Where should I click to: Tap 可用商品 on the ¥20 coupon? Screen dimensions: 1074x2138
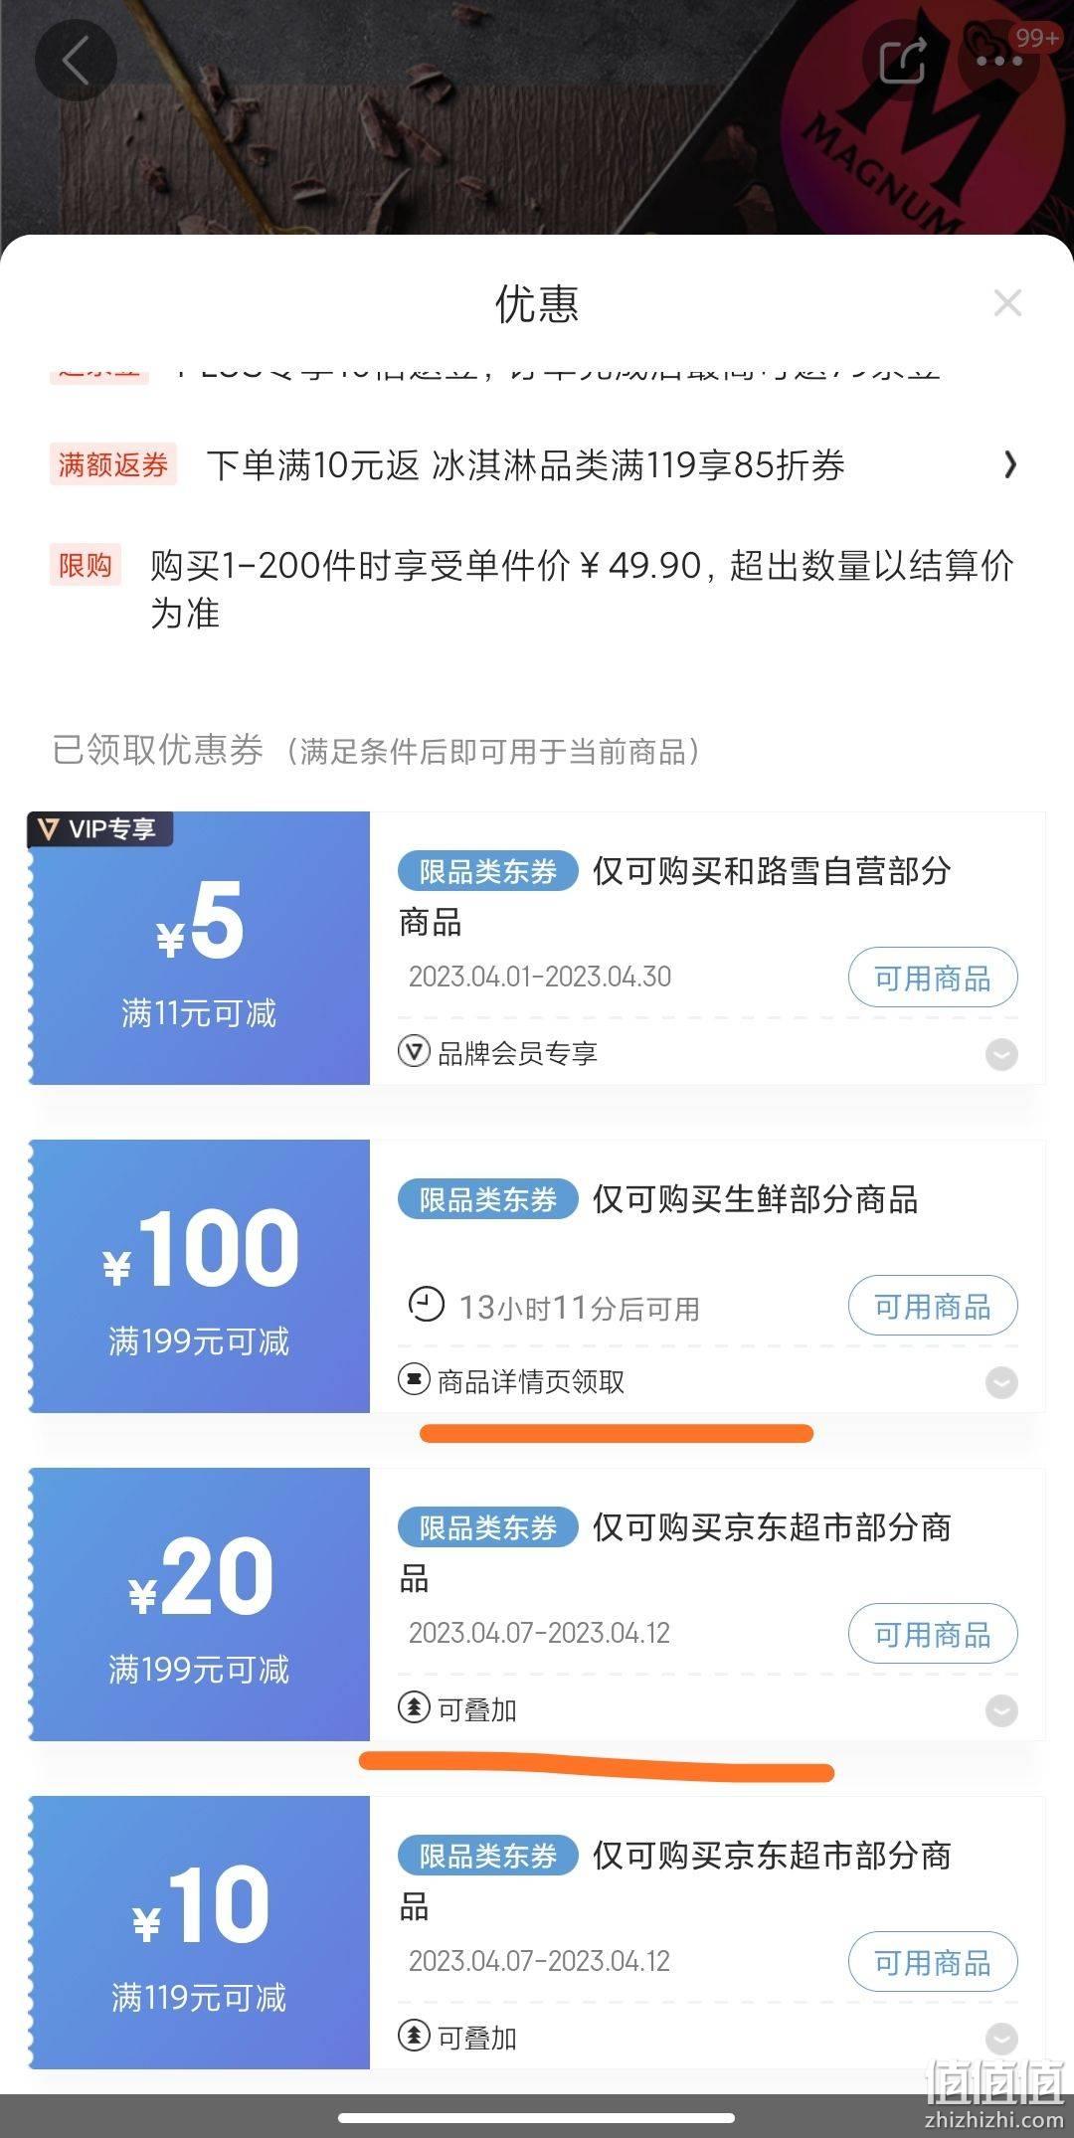pyautogui.click(x=933, y=1634)
